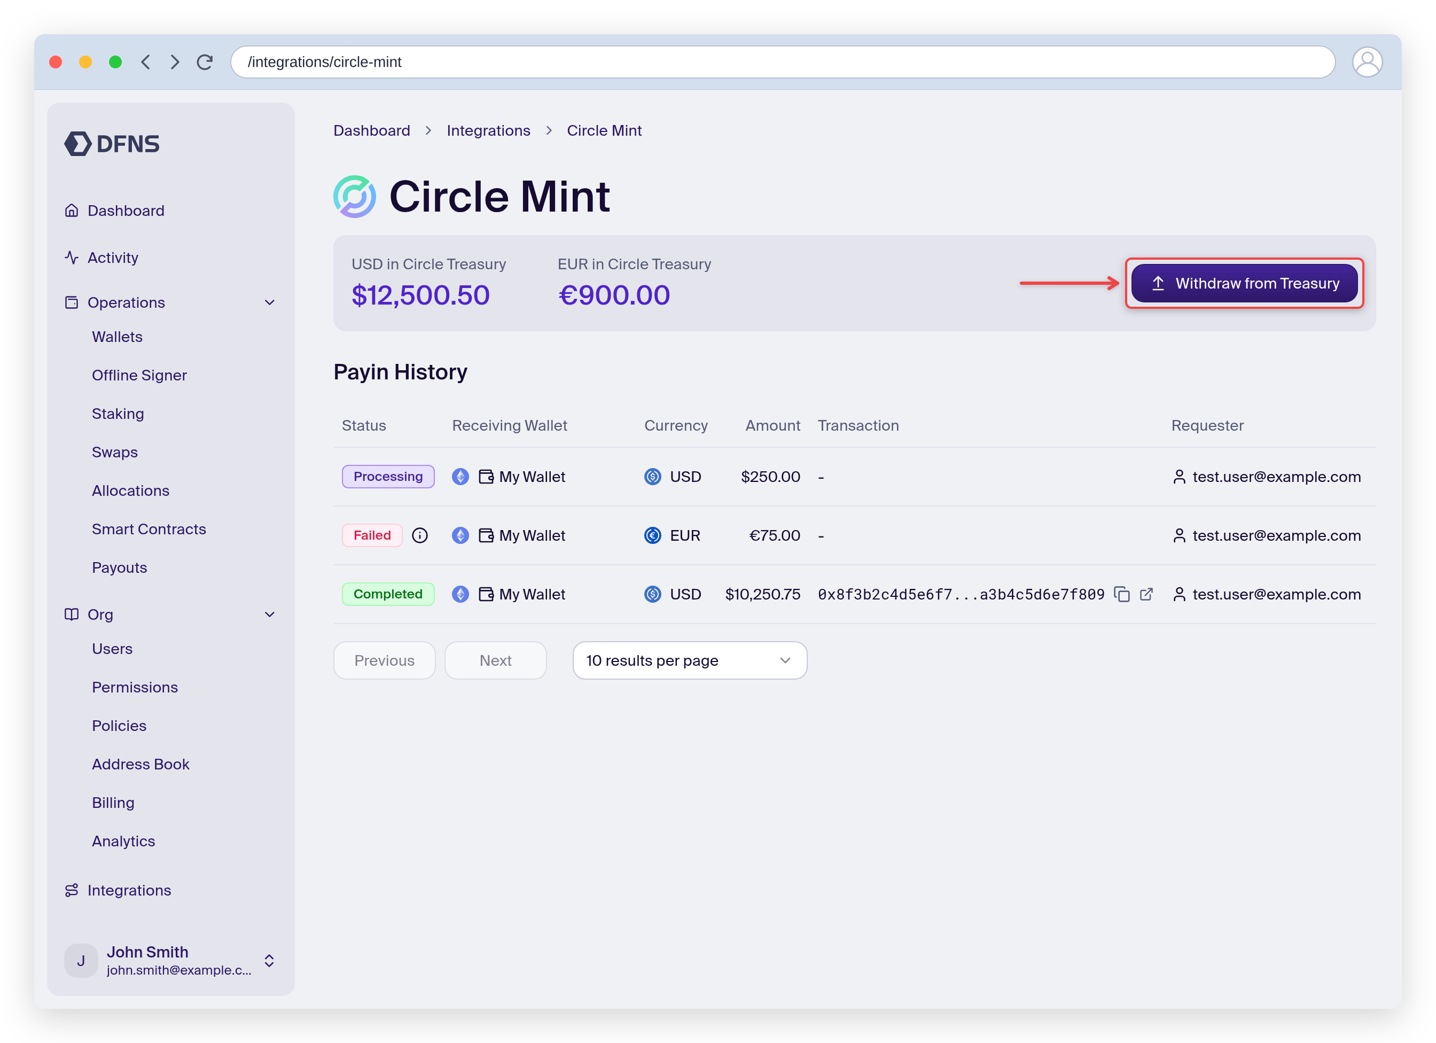Click the pulse icon next to Activity
Screen dimensions: 1436x1043
coord(72,258)
